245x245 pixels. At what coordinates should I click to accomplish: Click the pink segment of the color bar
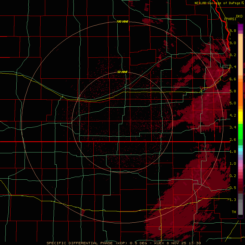pos(240,165)
